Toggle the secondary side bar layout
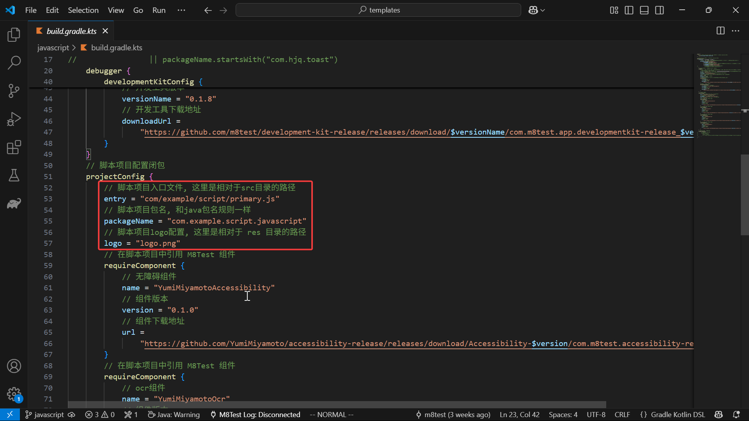This screenshot has height=421, width=749. pyautogui.click(x=659, y=10)
